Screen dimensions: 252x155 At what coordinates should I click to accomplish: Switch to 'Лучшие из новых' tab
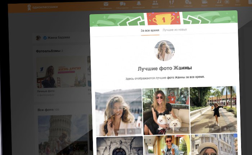(175, 30)
